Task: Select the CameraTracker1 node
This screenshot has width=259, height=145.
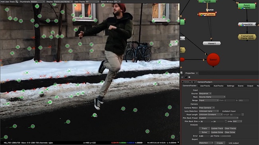Action: 207,14
